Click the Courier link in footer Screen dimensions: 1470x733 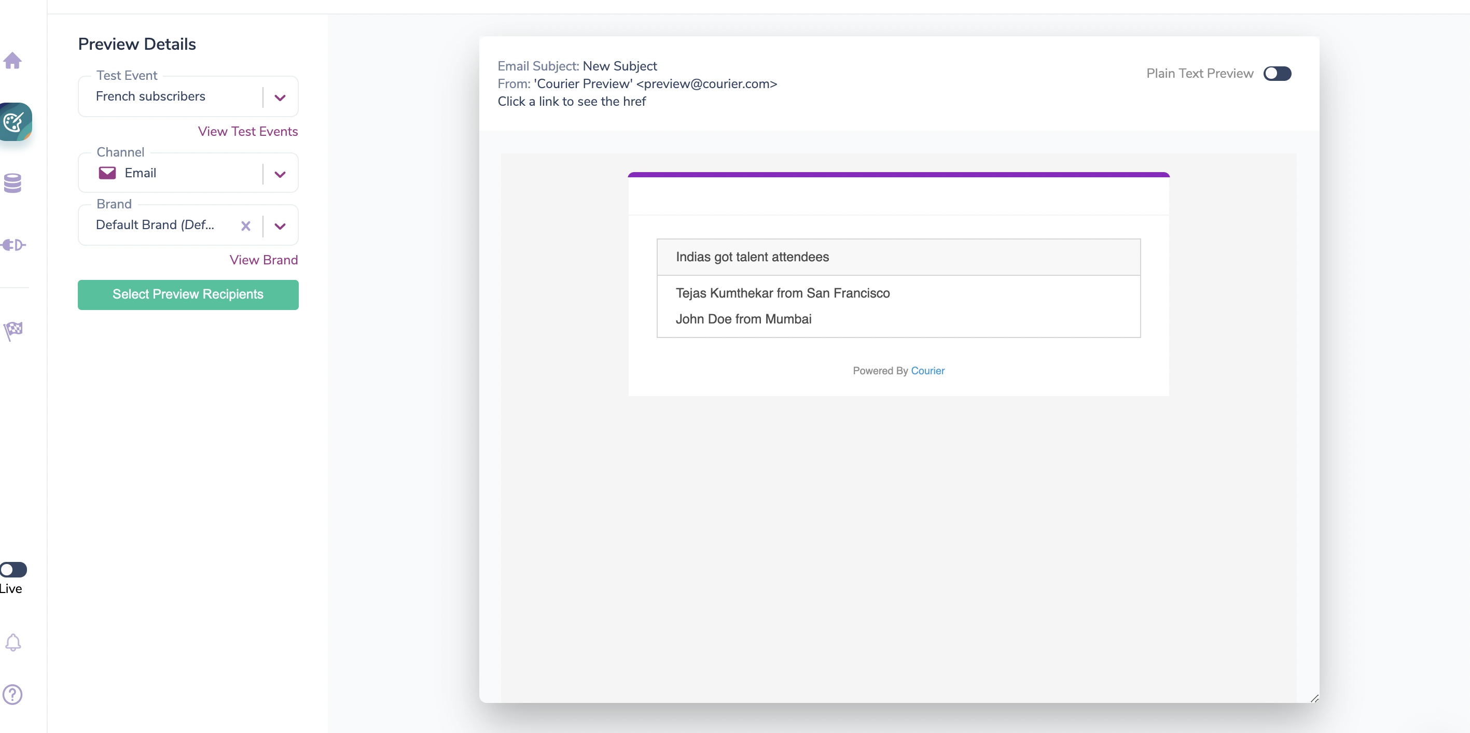click(927, 371)
